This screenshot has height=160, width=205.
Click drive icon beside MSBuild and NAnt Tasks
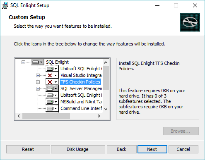pos(52,102)
